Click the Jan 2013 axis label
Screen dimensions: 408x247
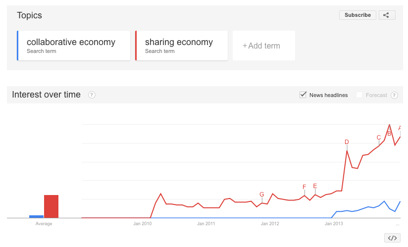pyautogui.click(x=334, y=224)
